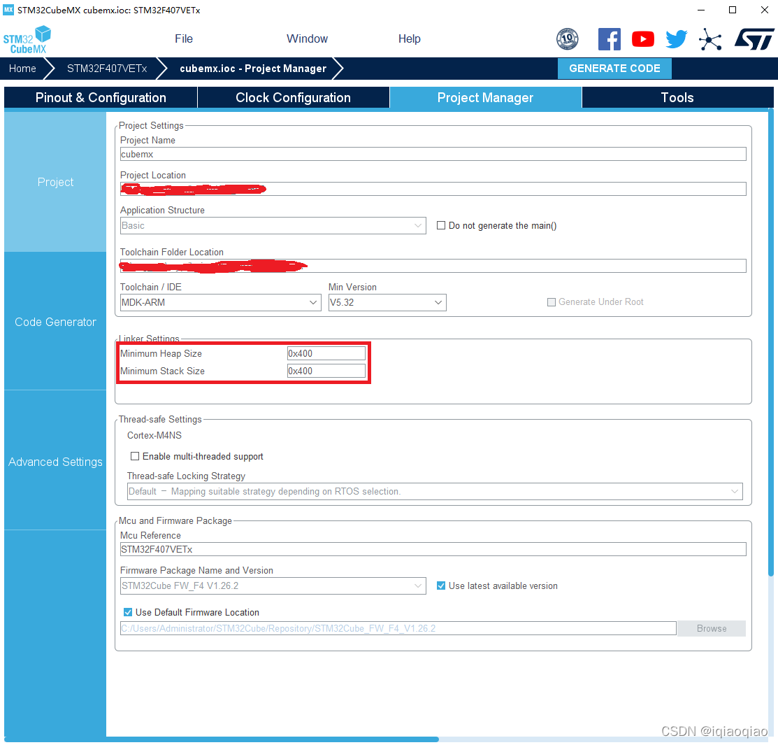Click the Toolchain Folder Location field

click(x=433, y=266)
